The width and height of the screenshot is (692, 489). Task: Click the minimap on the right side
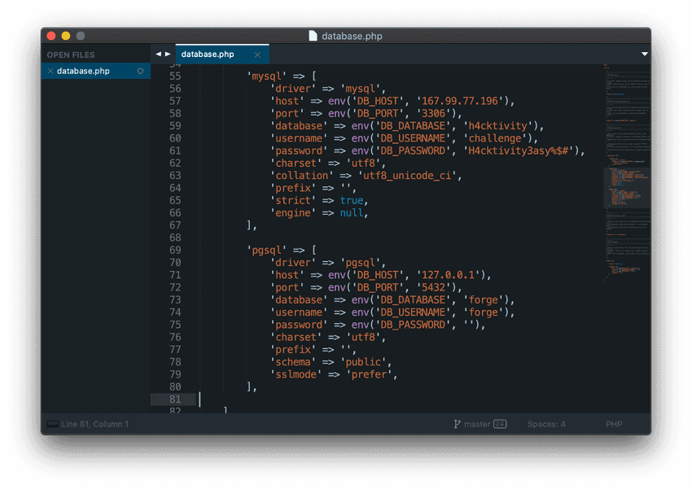[627, 179]
